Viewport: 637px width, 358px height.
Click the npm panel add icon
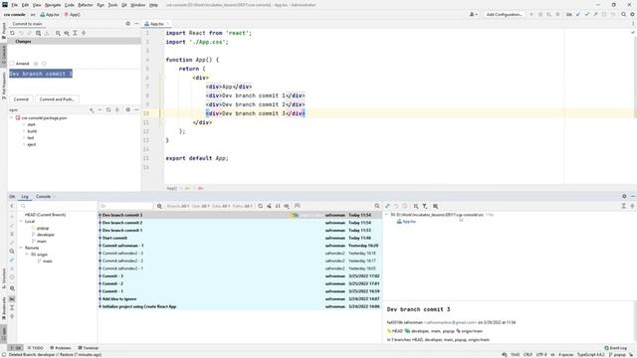(92, 110)
